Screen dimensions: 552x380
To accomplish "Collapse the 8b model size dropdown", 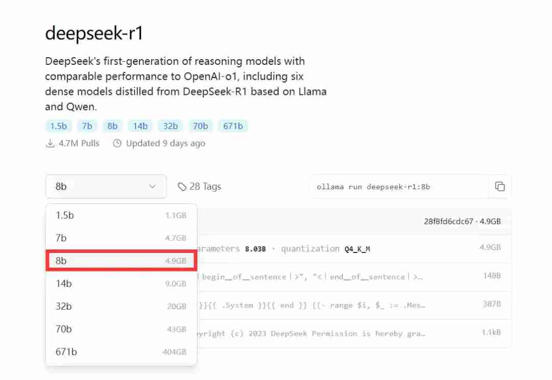I will click(x=106, y=187).
